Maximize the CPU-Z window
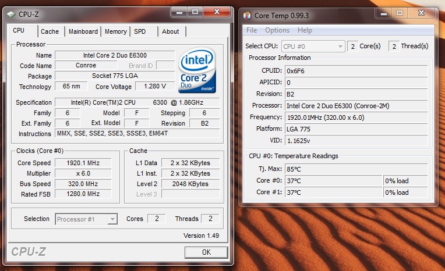Viewport: 445px width, 271px height. coord(195,12)
